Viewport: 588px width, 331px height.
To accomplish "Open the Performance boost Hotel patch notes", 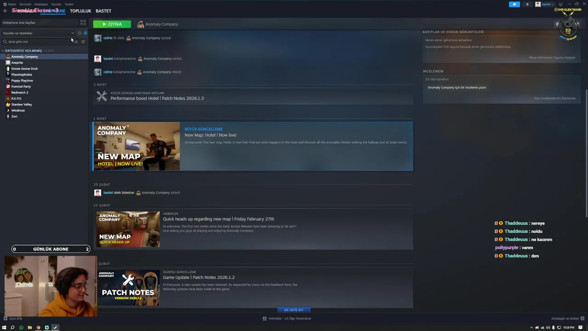I will [253, 96].
